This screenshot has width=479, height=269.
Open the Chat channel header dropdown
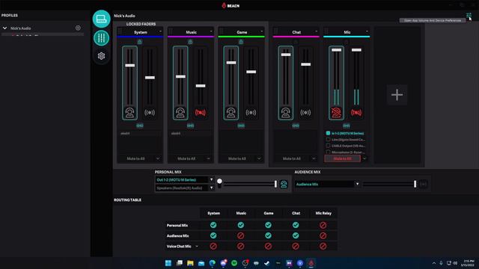click(316, 31)
